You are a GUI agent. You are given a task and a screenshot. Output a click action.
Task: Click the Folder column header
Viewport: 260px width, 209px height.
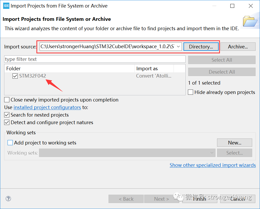[70, 68]
